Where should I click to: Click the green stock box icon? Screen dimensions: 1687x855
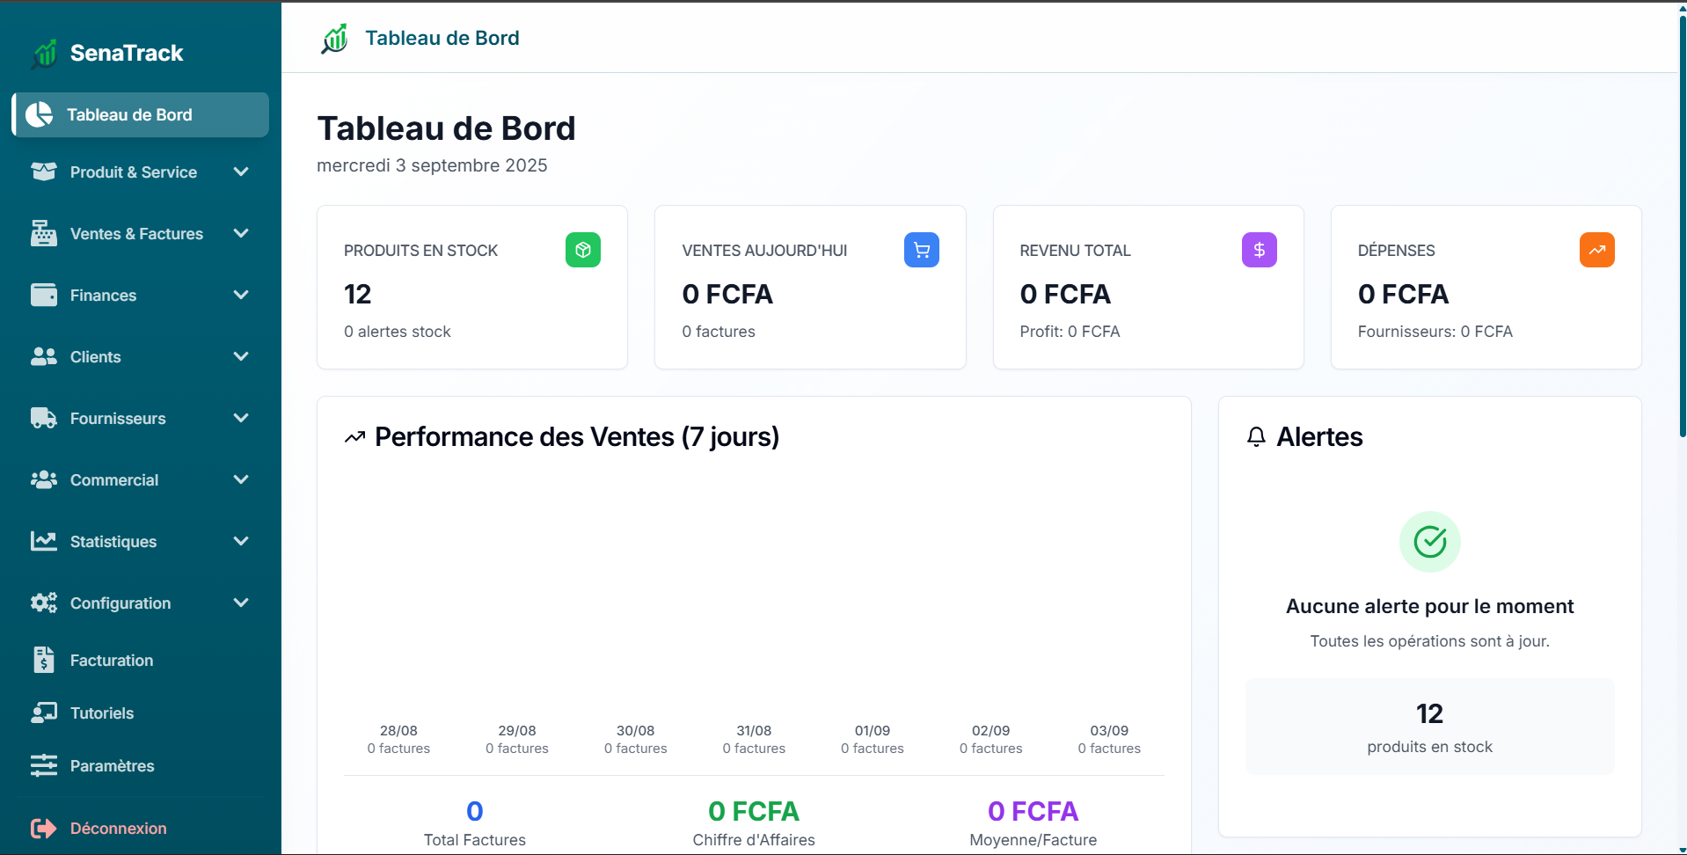point(582,250)
